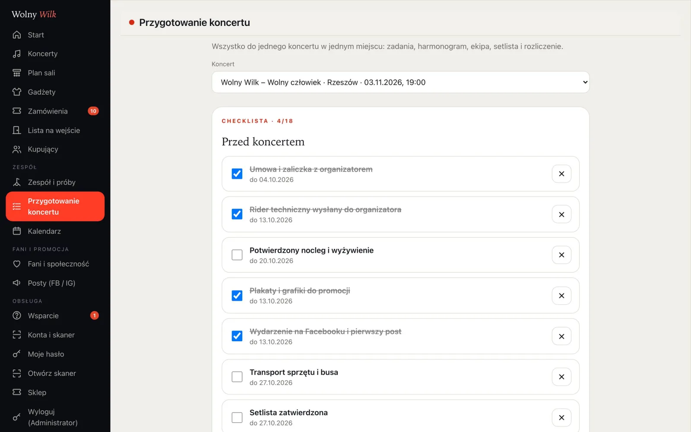Open Lista na wejście

tap(55, 130)
